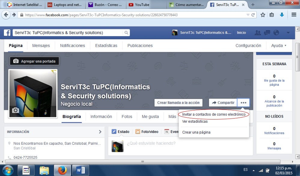Open new browser tab with plus icon
Image resolution: width=300 pixels, height=176 pixels.
click(253, 5)
